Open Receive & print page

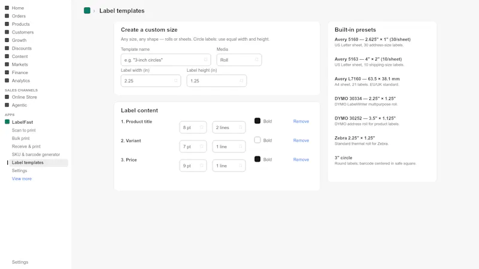coord(26,146)
